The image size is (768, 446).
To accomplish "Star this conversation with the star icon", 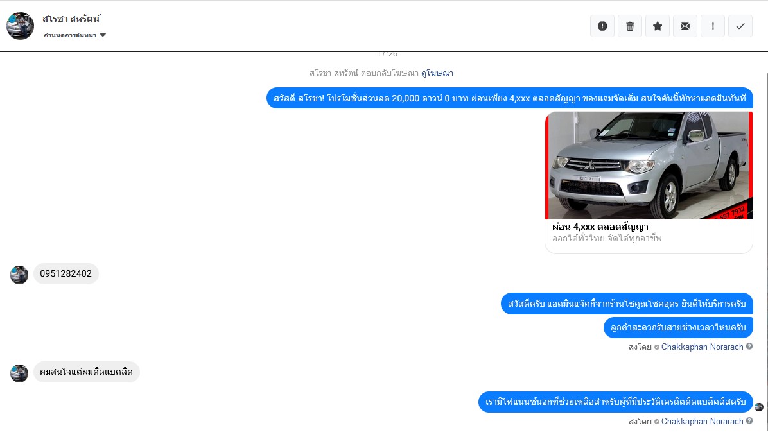I will pos(658,26).
